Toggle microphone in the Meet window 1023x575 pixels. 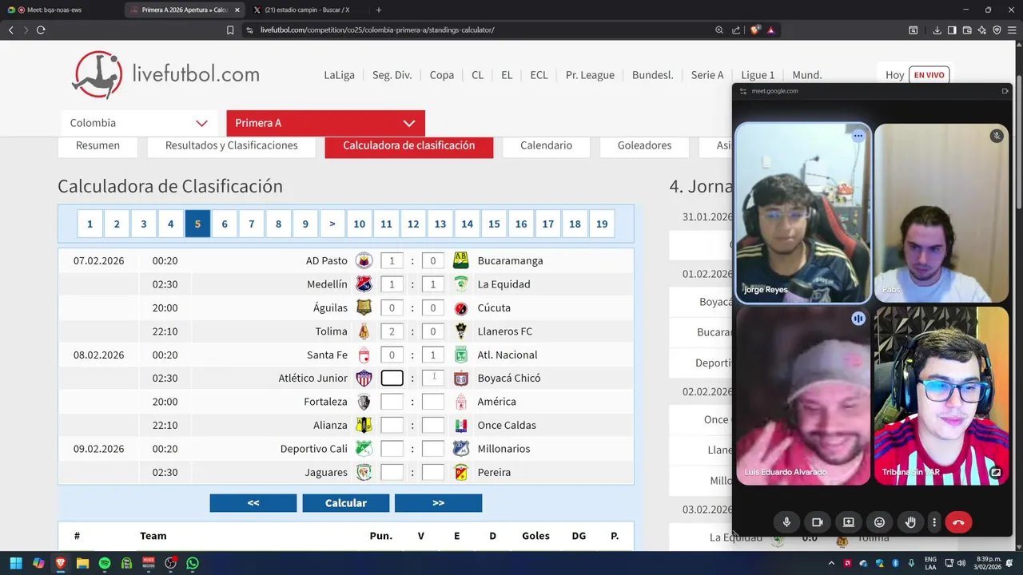(786, 522)
